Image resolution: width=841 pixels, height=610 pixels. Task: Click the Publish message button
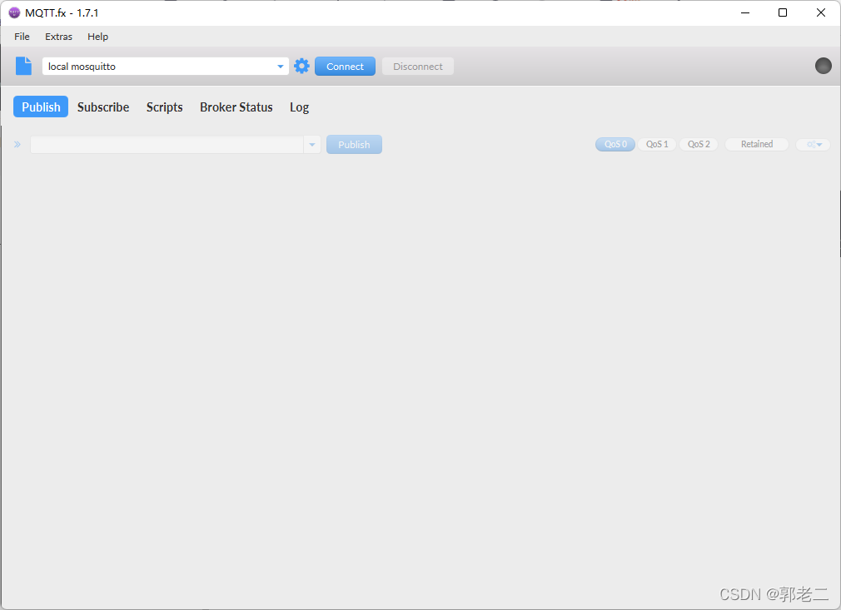354,144
